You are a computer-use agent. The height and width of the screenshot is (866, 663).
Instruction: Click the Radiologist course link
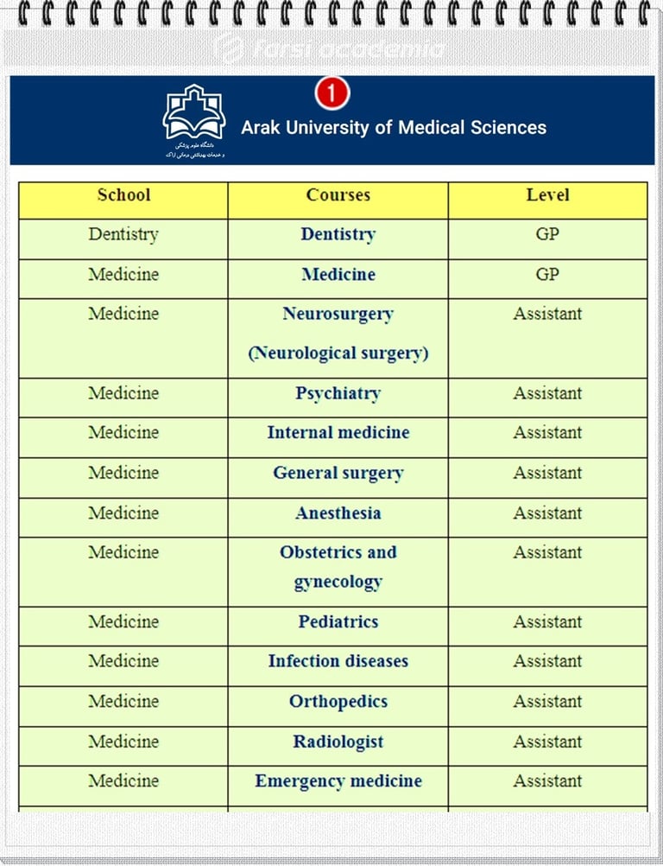point(338,742)
